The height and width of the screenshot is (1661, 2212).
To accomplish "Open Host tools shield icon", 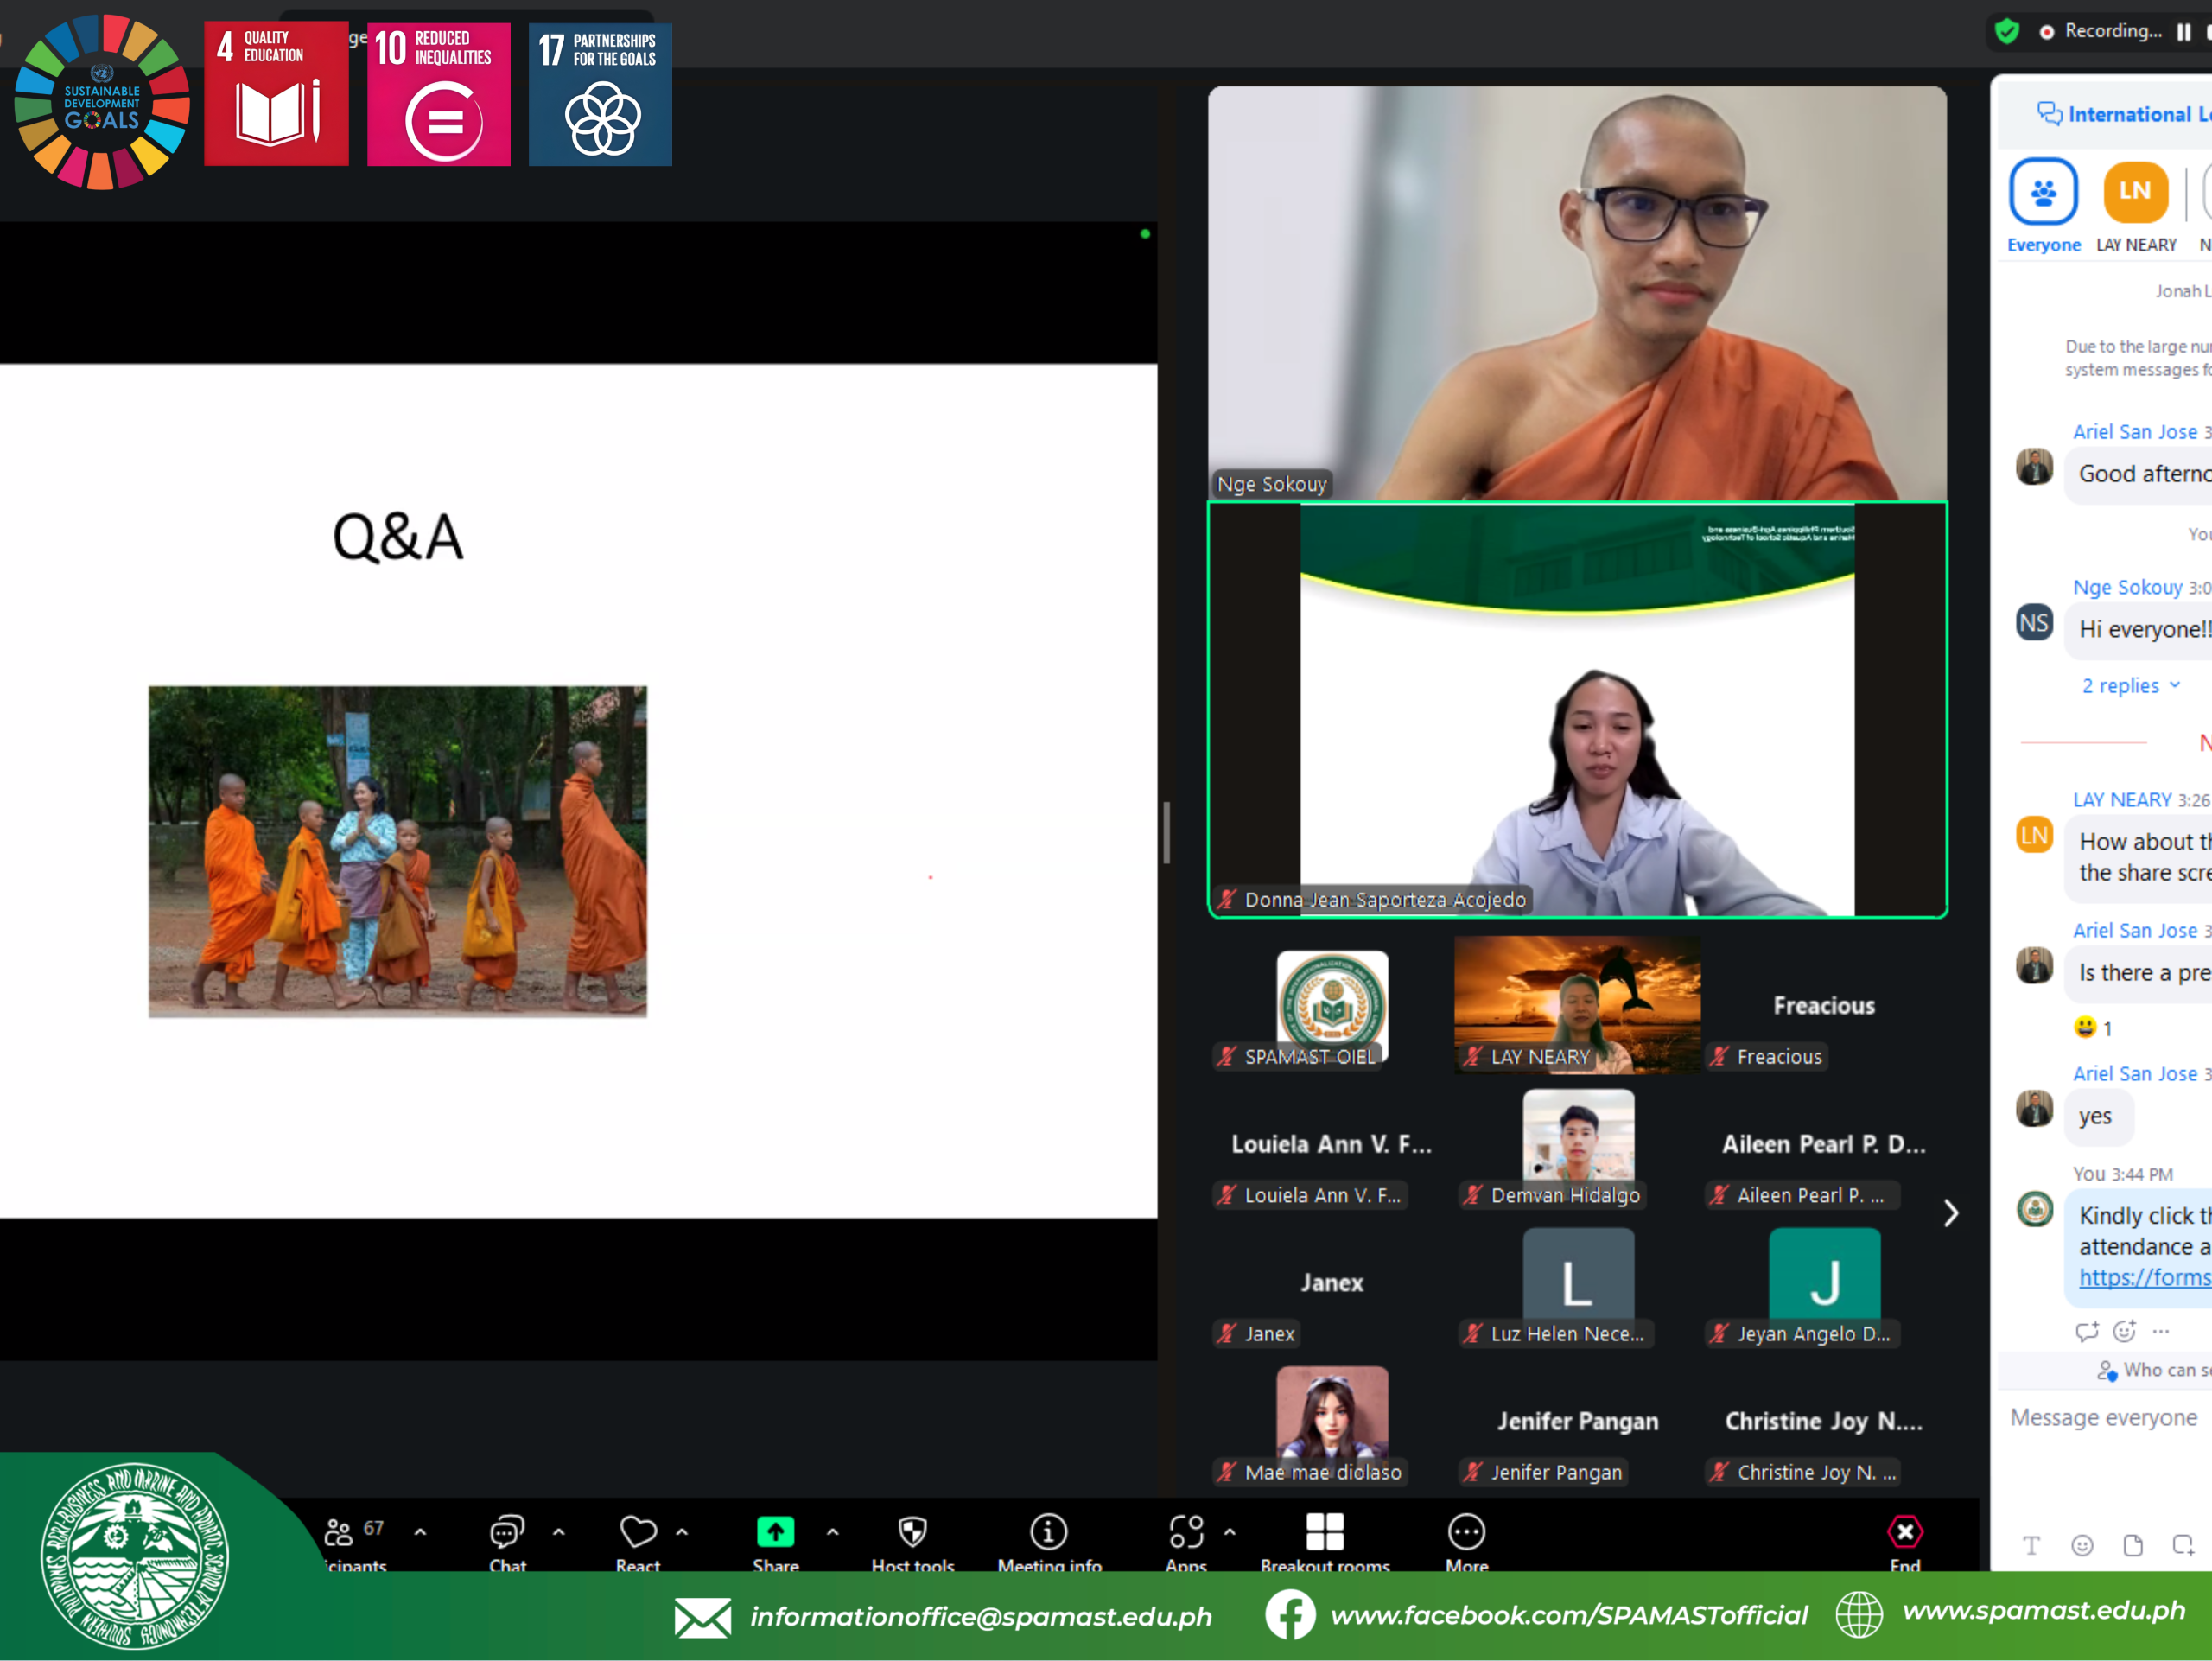I will [912, 1533].
